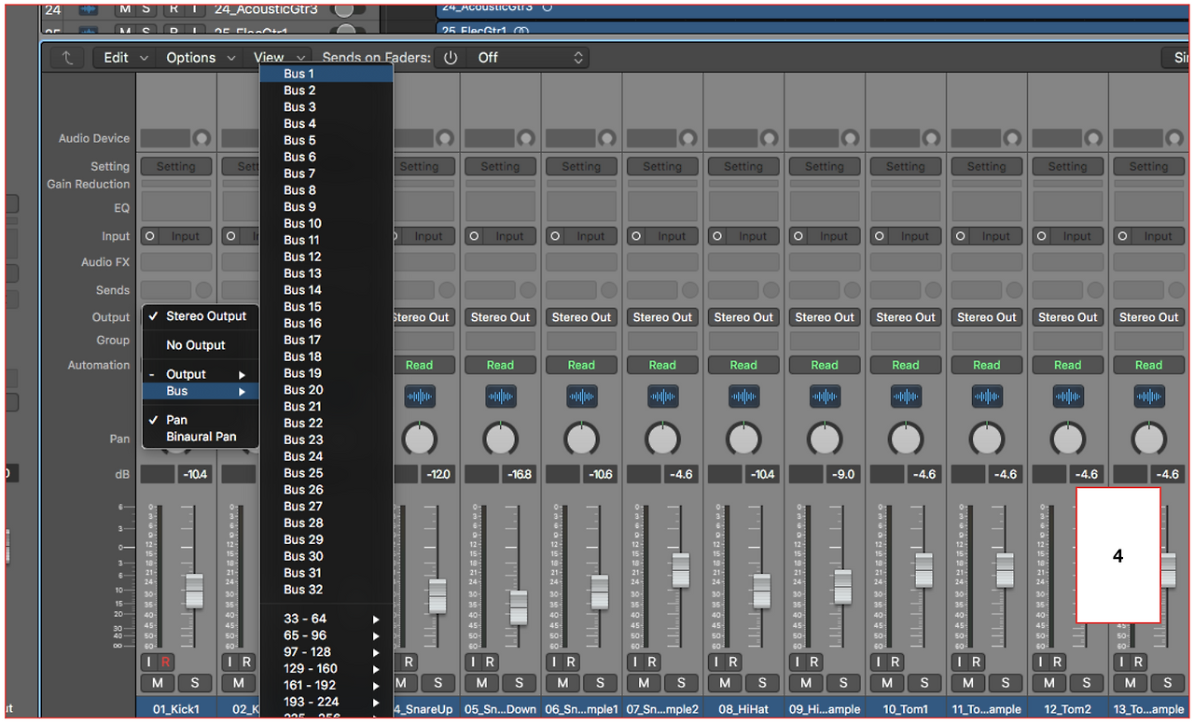Click the Read automation button on 11_To...ample
Screen dimensions: 1194x725
point(987,365)
